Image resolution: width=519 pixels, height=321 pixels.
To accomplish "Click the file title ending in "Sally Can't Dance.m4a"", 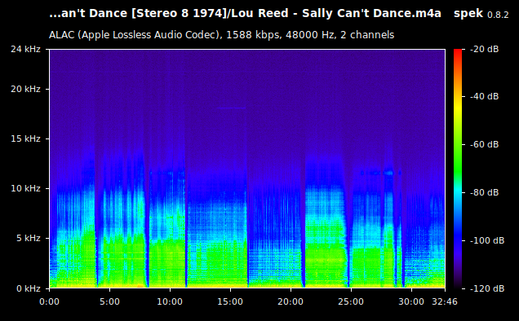I will coord(246,14).
